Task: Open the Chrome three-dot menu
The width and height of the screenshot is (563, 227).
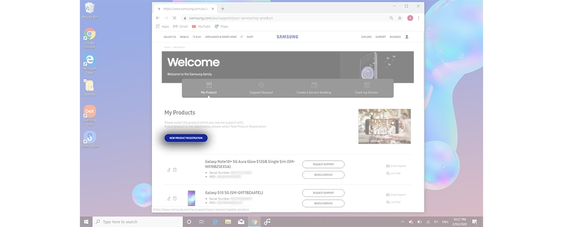Action: click(x=418, y=18)
